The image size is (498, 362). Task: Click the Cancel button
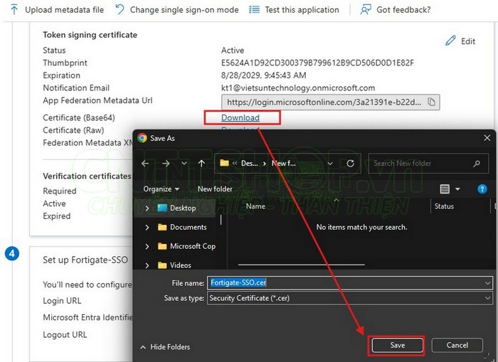(x=457, y=345)
